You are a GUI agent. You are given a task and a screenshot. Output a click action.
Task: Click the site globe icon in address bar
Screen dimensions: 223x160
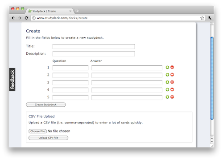tap(34, 18)
